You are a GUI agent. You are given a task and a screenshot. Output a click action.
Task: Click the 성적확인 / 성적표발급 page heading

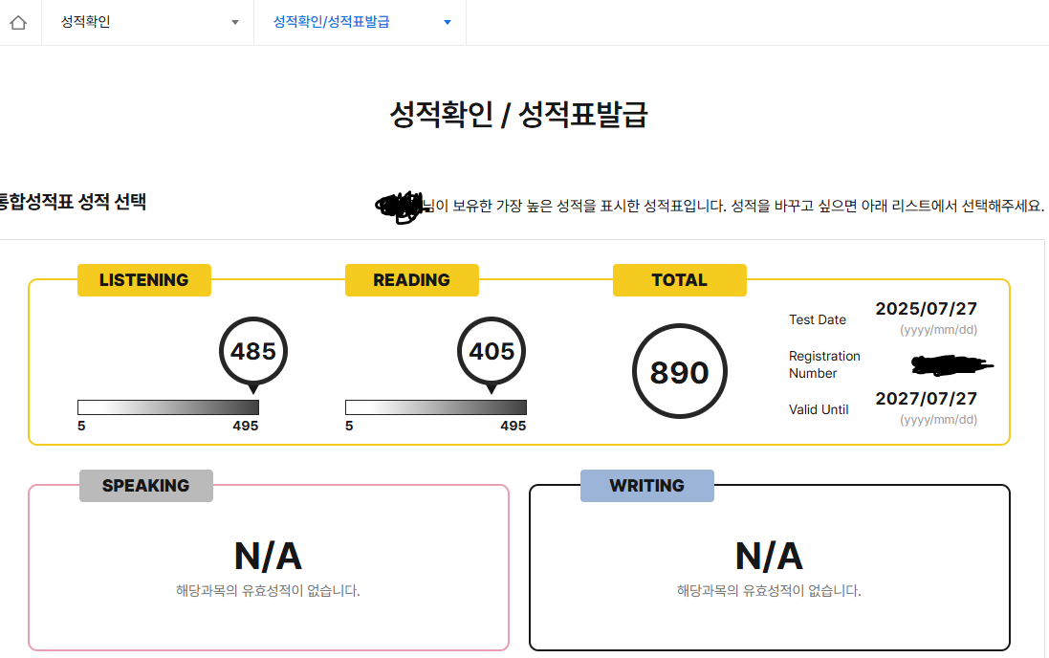[518, 115]
